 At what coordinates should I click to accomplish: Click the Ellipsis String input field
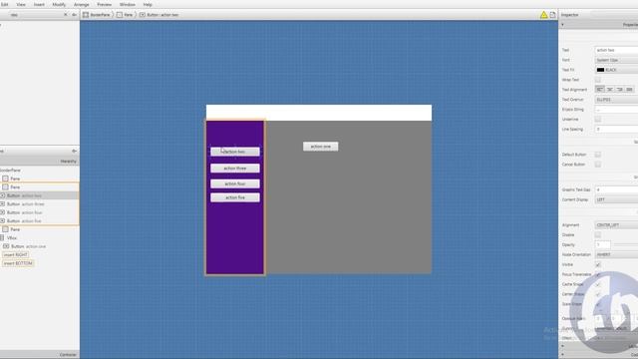pos(616,110)
